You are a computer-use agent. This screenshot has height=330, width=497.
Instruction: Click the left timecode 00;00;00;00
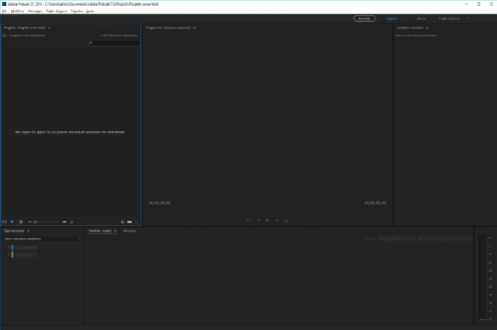tap(159, 204)
